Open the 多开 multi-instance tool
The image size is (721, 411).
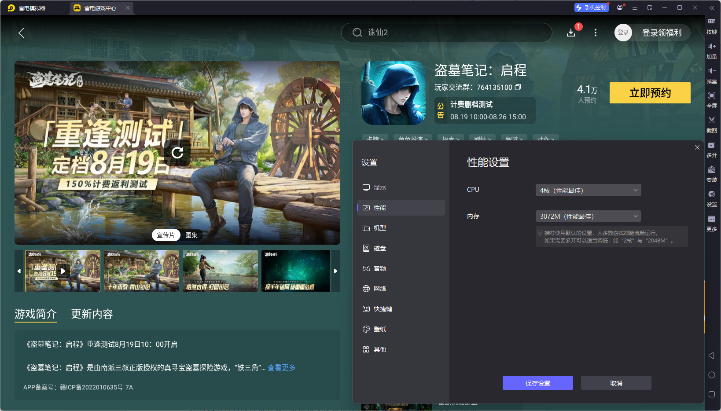pyautogui.click(x=711, y=149)
